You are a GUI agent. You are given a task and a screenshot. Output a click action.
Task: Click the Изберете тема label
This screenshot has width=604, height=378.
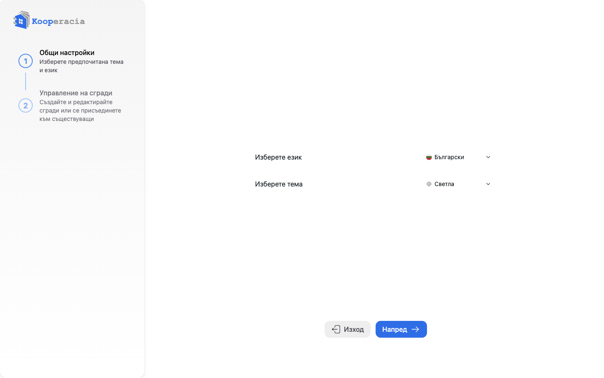279,184
